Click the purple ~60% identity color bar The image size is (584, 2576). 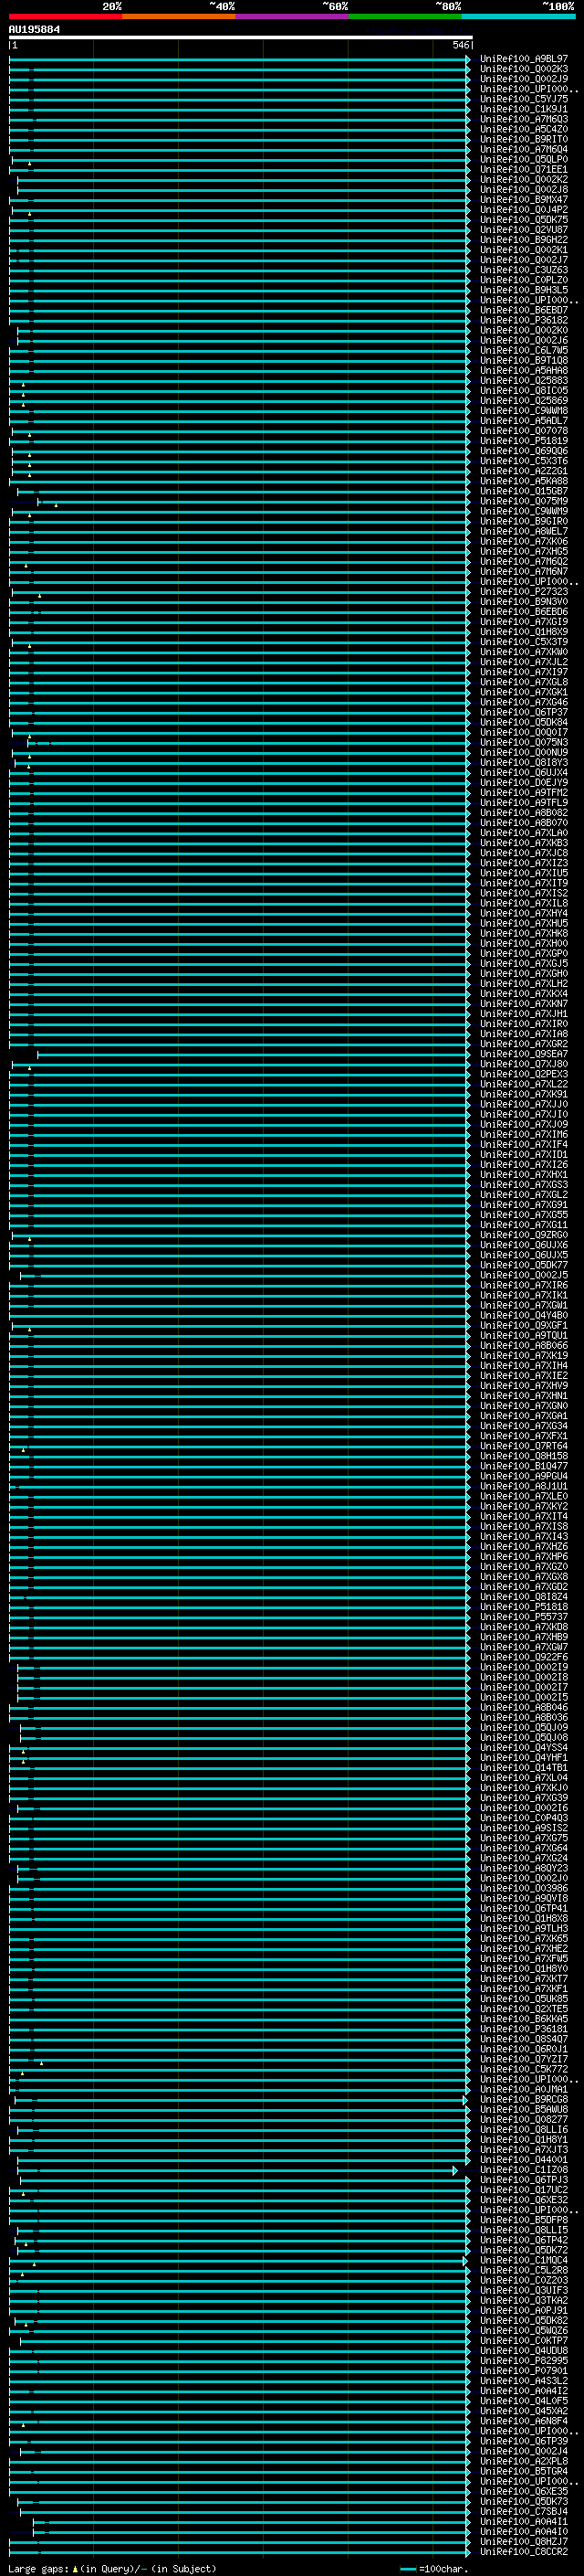(x=293, y=16)
